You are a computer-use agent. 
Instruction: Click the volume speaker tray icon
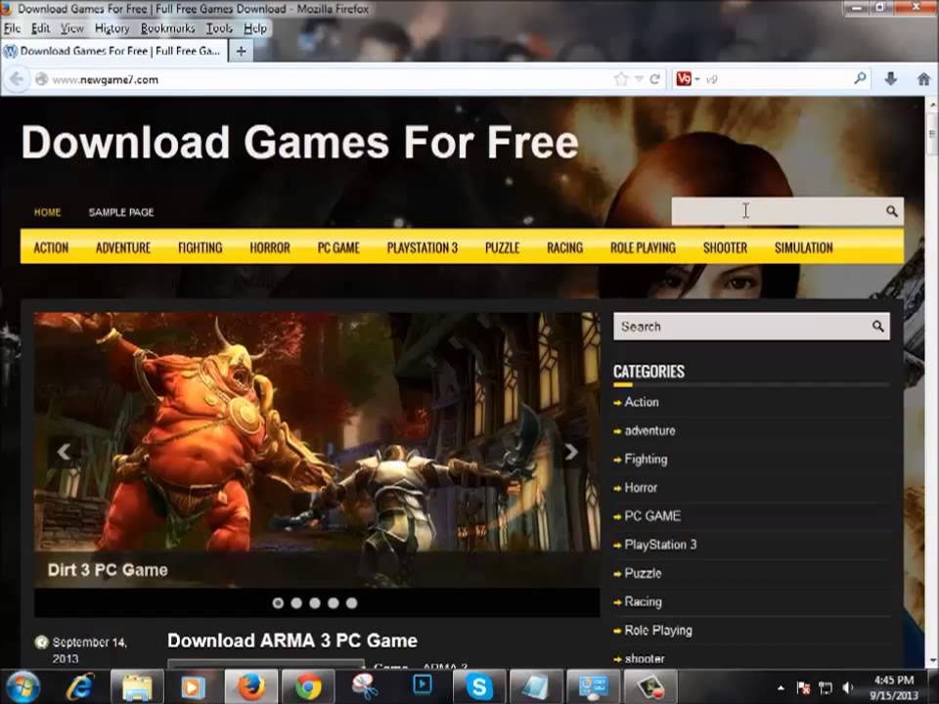pyautogui.click(x=847, y=687)
